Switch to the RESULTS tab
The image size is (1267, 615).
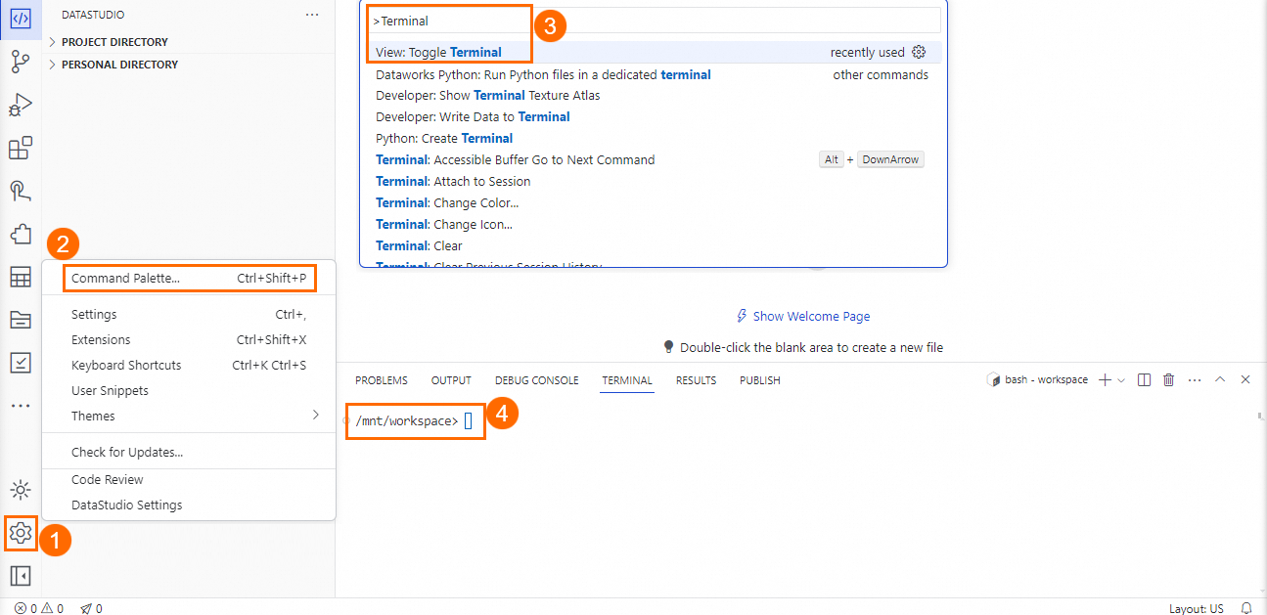point(696,380)
